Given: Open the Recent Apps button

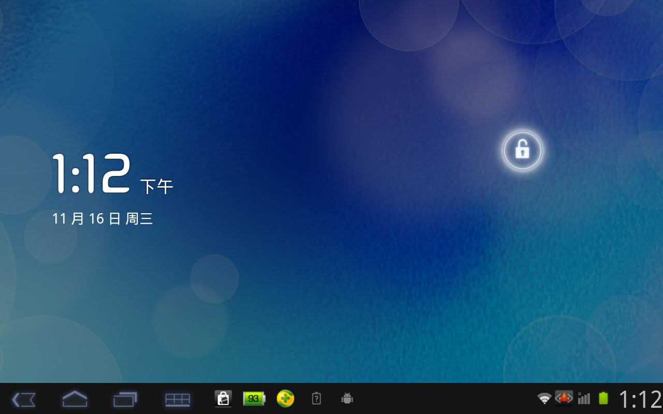Looking at the screenshot, I should pyautogui.click(x=125, y=399).
